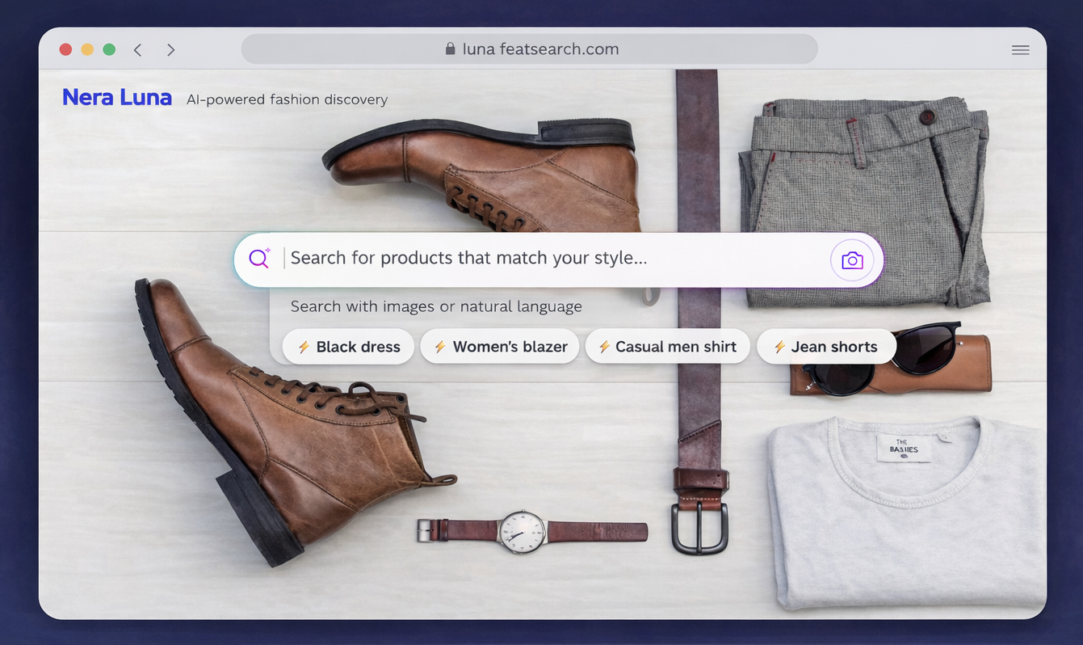This screenshot has width=1083, height=645.
Task: Click the AI-powered fashion discovery tagline
Action: click(x=287, y=99)
